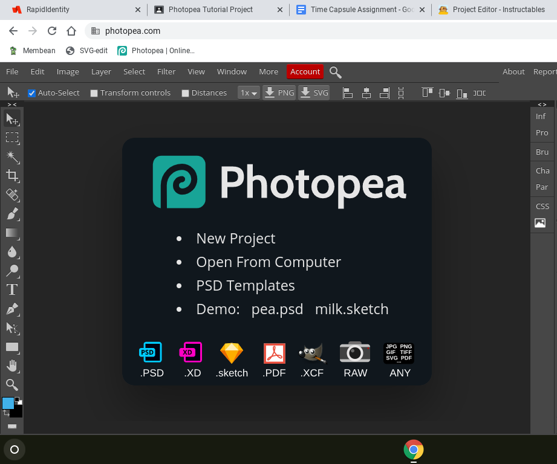Screen dimensions: 557x464
Task: Select the Rectangle shape tool
Action: point(12,347)
